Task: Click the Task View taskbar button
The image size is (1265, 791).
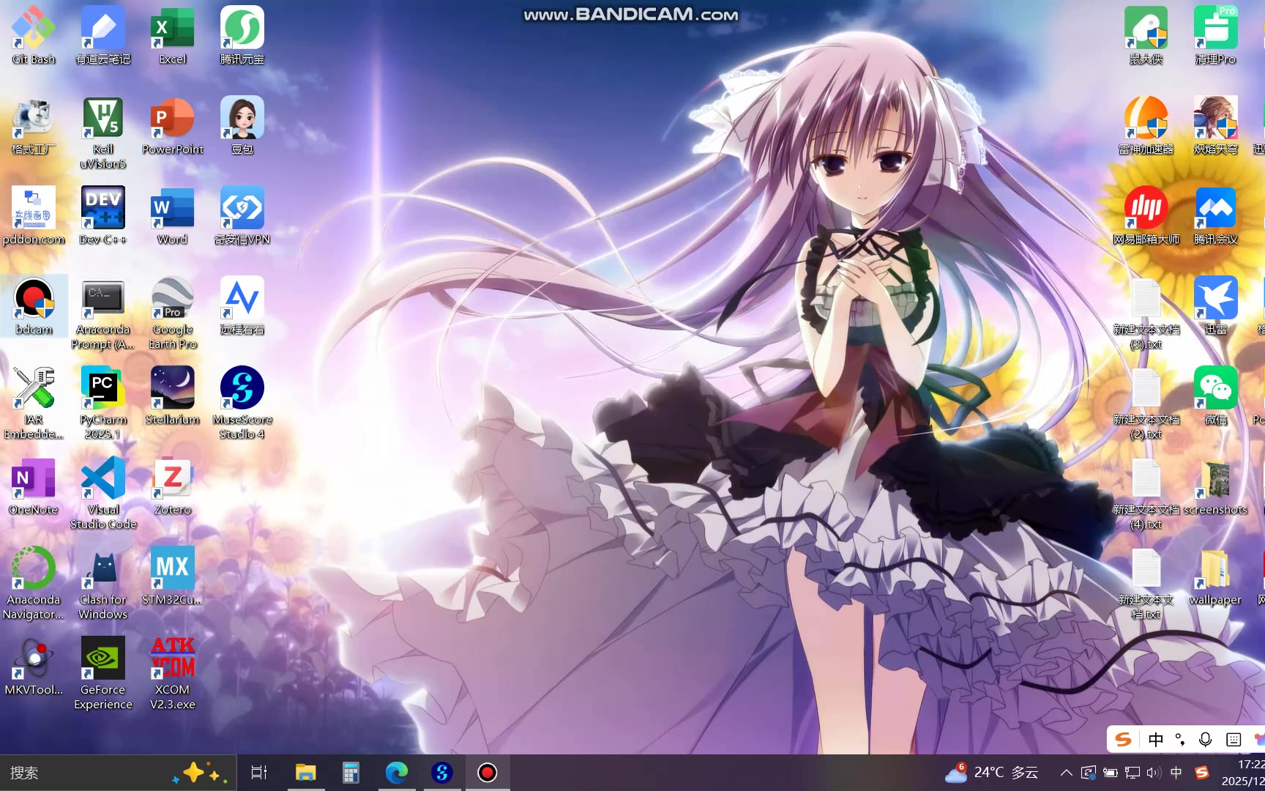Action: point(259,773)
